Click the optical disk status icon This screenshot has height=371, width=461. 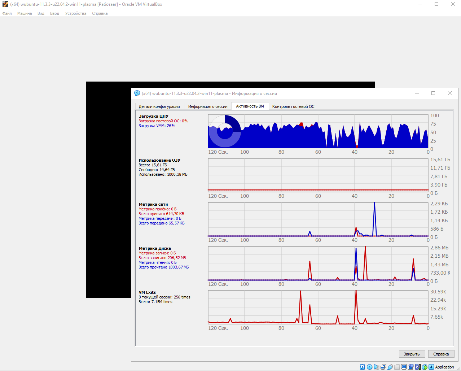click(x=369, y=367)
